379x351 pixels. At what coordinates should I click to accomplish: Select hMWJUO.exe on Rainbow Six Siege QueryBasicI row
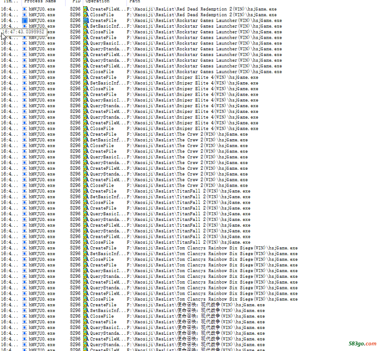(x=42, y=271)
